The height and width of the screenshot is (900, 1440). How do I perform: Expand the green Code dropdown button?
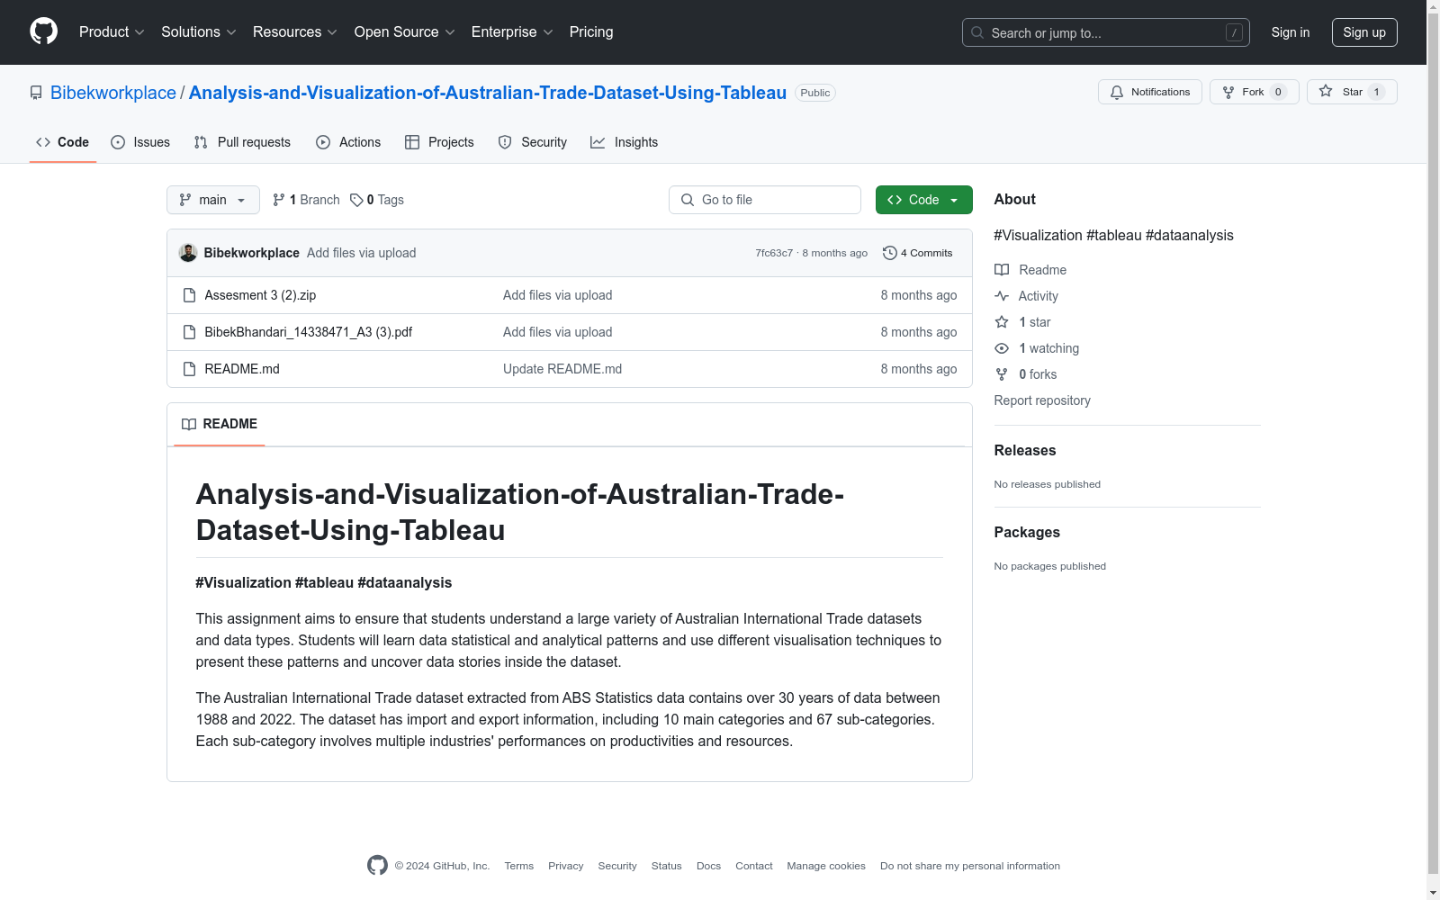[x=924, y=200]
